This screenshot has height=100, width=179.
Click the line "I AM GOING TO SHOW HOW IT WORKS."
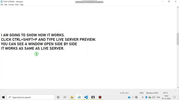point(33,35)
